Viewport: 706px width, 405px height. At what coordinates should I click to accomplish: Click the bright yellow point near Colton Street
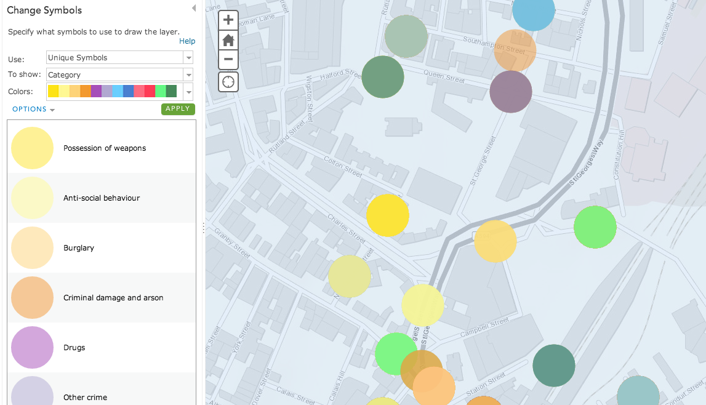coord(388,215)
